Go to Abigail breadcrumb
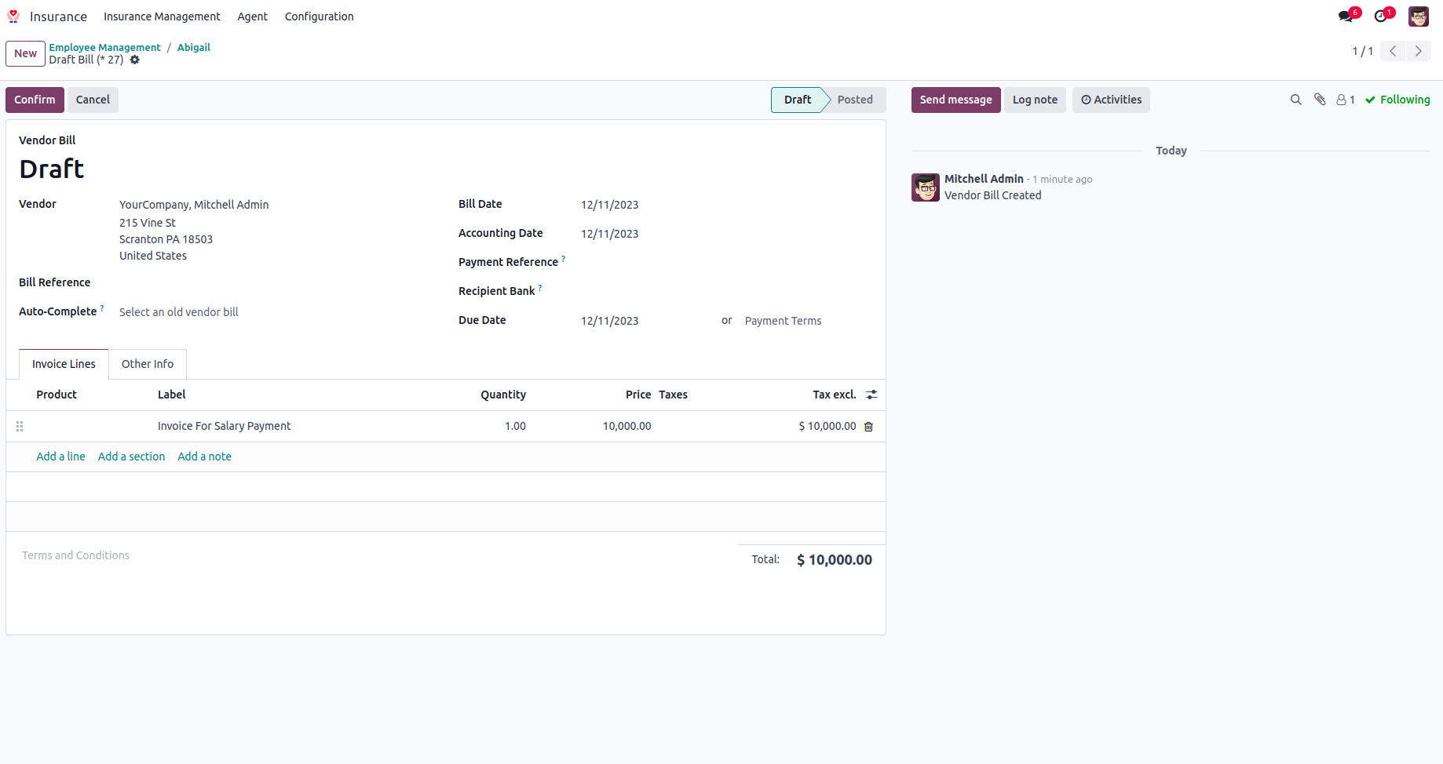 [x=194, y=47]
